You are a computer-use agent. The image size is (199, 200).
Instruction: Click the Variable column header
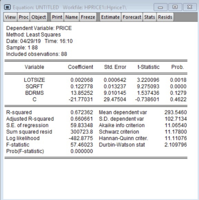pos(34,67)
